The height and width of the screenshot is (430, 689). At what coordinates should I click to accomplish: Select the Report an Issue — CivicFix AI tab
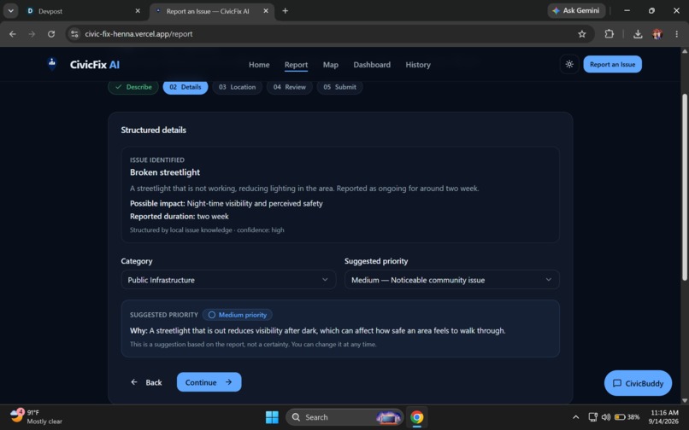(x=212, y=11)
